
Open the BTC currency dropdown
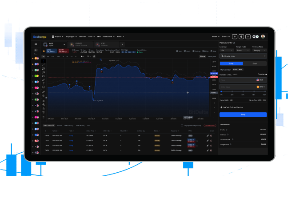click(261, 87)
